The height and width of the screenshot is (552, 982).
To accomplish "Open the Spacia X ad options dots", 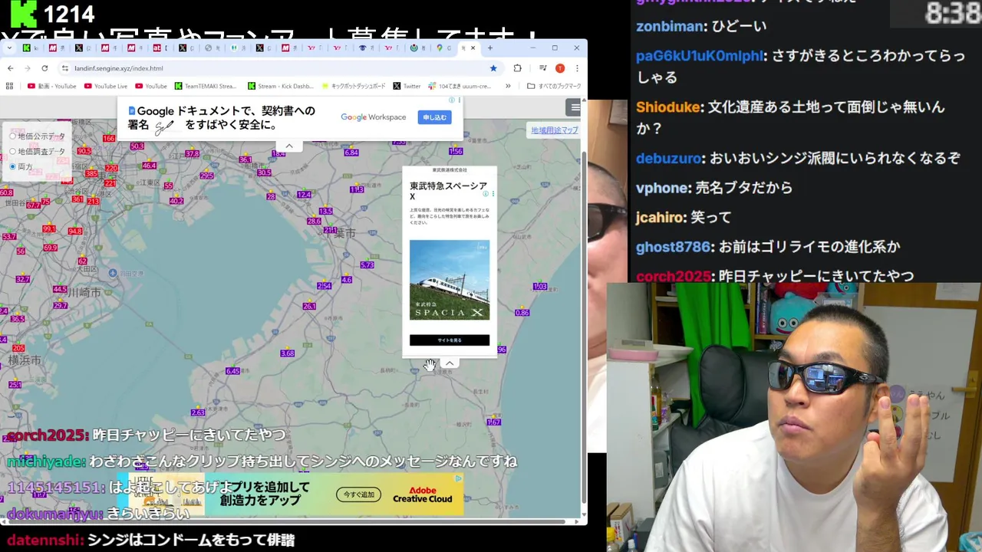I will click(493, 194).
